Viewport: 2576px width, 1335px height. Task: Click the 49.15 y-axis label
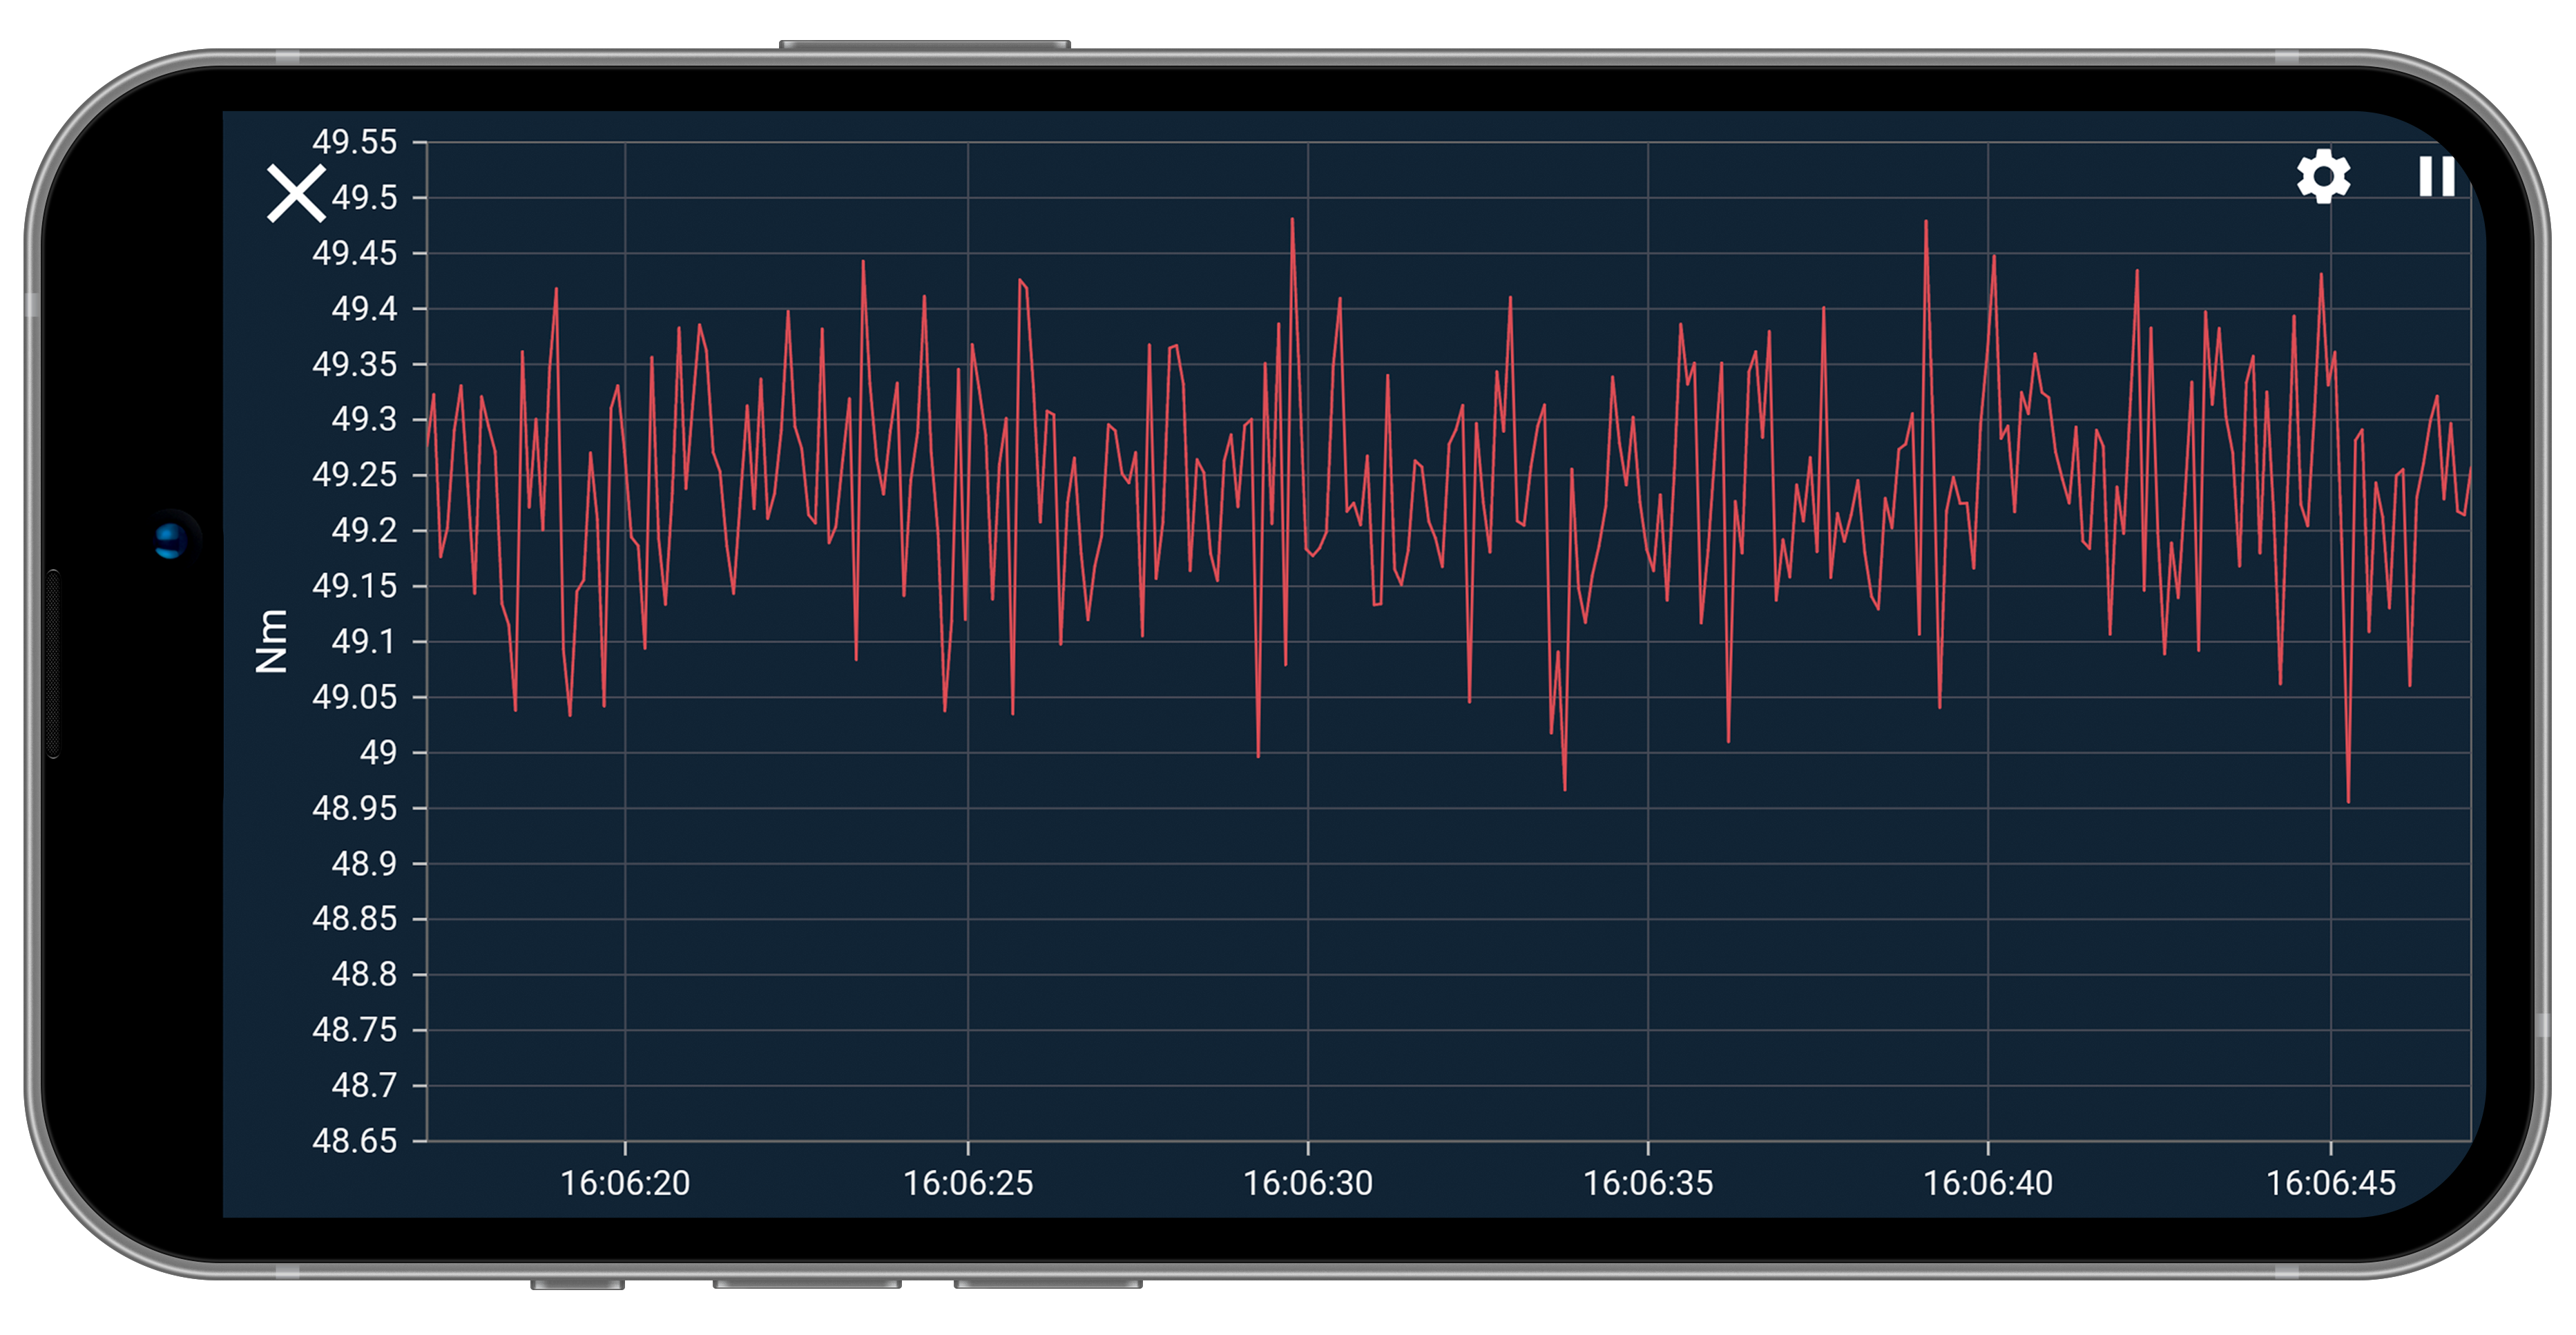(354, 586)
